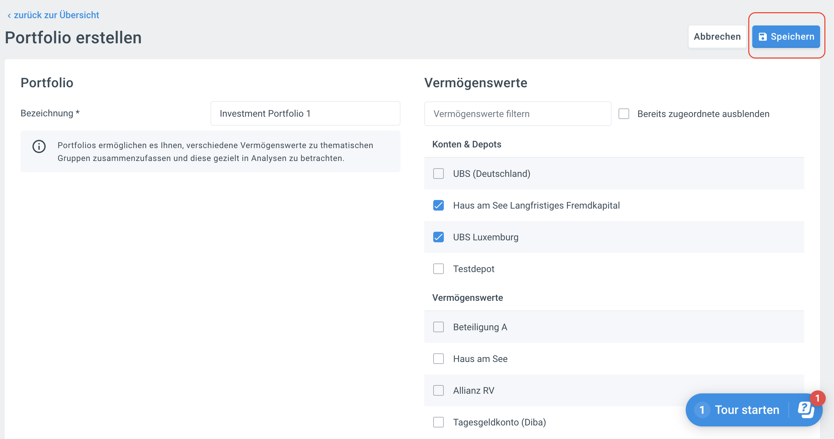Check 'Beteiligung A' under Vermögenswerte
Viewport: 834px width, 439px height.
pos(439,327)
